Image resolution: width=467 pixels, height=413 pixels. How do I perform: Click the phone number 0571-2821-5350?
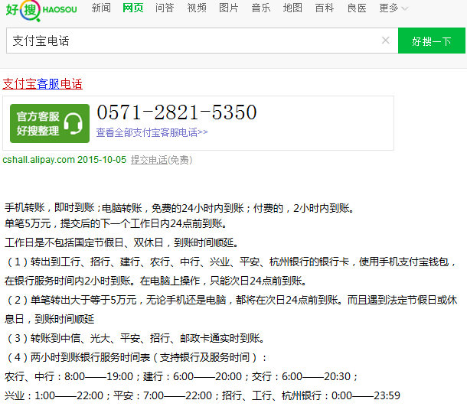click(x=177, y=112)
